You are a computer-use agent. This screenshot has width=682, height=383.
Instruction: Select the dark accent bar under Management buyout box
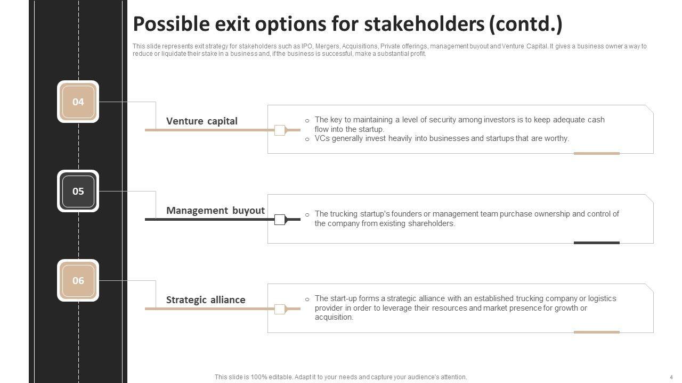[x=596, y=243]
